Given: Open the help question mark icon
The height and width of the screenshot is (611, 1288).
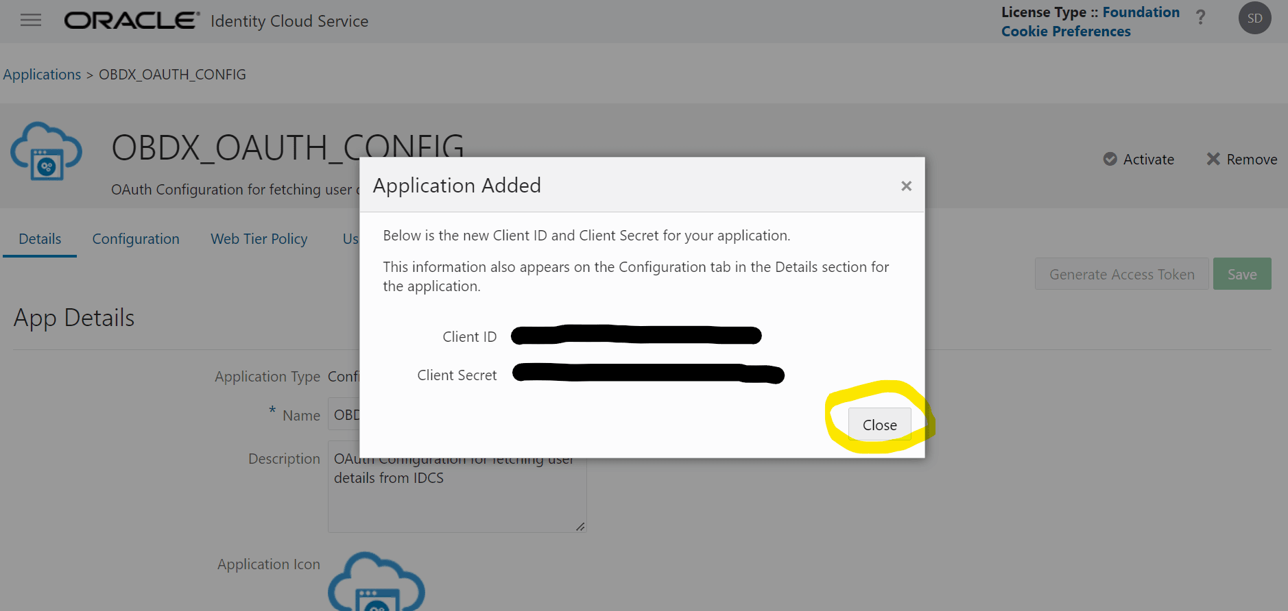Looking at the screenshot, I should 1201,17.
